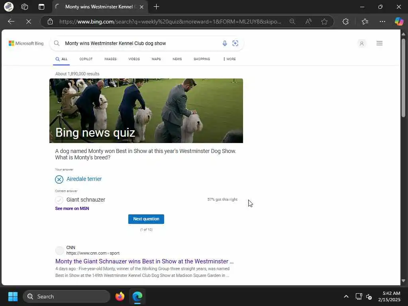Show hidden system tray icons

click(x=346, y=296)
